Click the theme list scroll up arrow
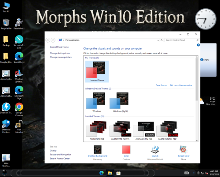Screen dimensions: 220x177 197,57
